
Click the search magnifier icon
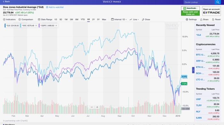tap(218, 2)
